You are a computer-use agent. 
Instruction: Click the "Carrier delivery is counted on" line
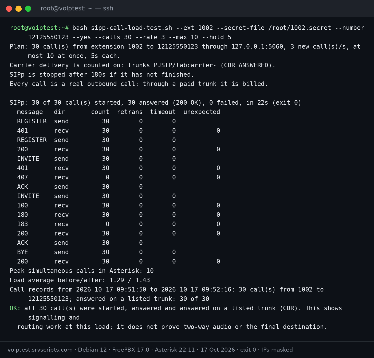(143, 65)
